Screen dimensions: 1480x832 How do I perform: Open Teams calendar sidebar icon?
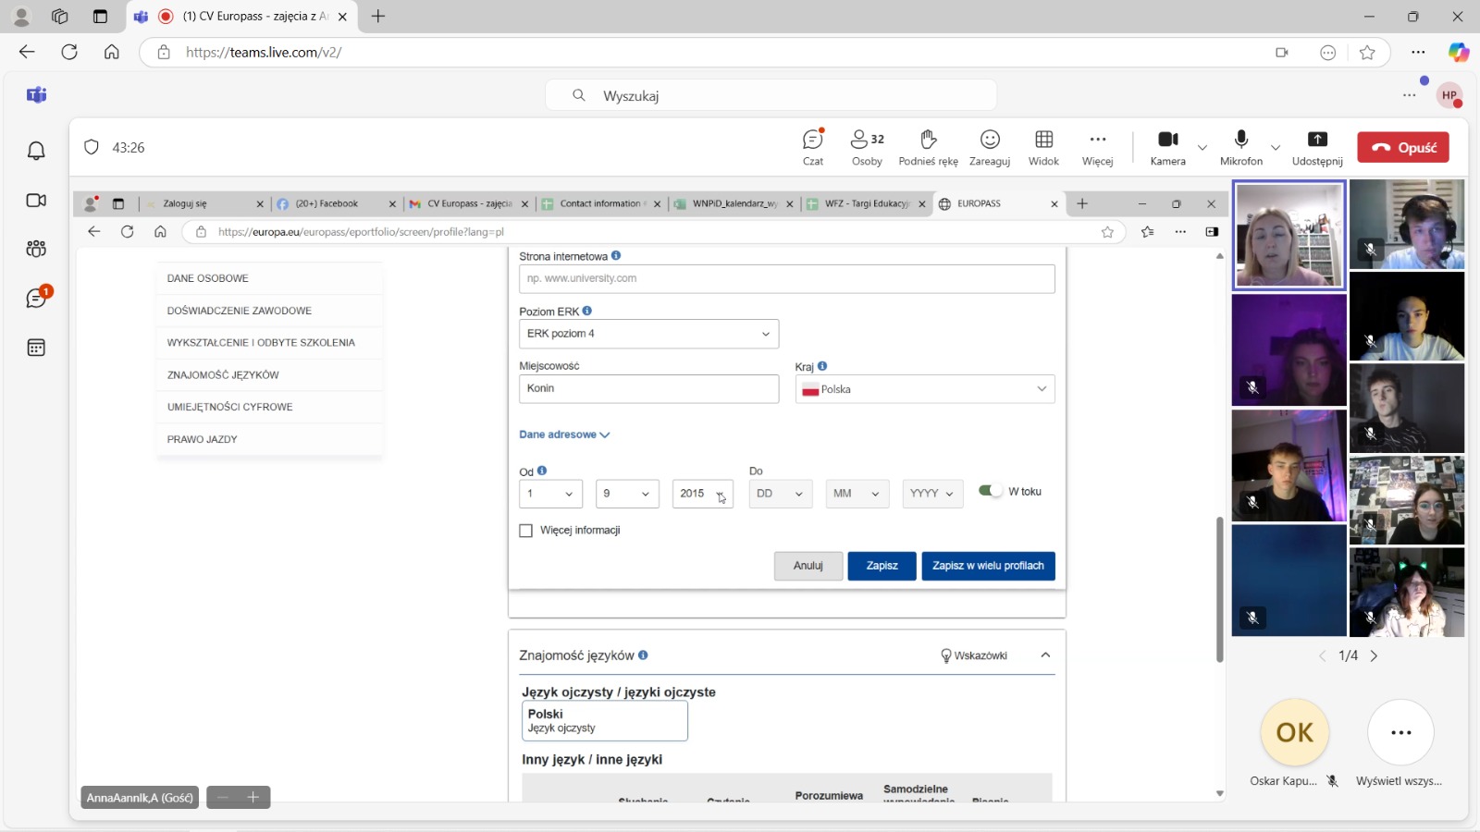(x=36, y=348)
